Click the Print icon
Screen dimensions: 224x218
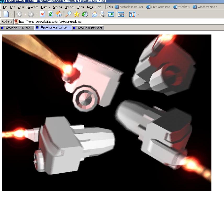pyautogui.click(x=103, y=14)
